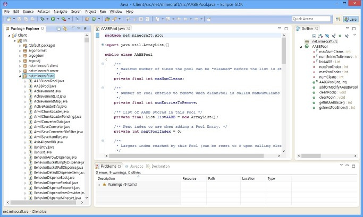Screen dimensions: 363x217
Task: Expand the argo.format package
Action: click(x=20, y=50)
